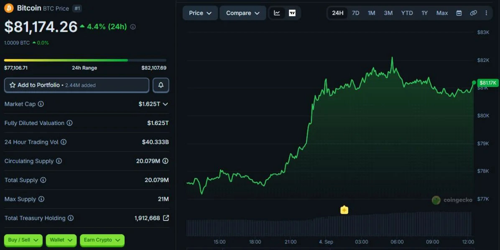Open the calendar date range picker
The image size is (500, 250).
click(x=459, y=13)
